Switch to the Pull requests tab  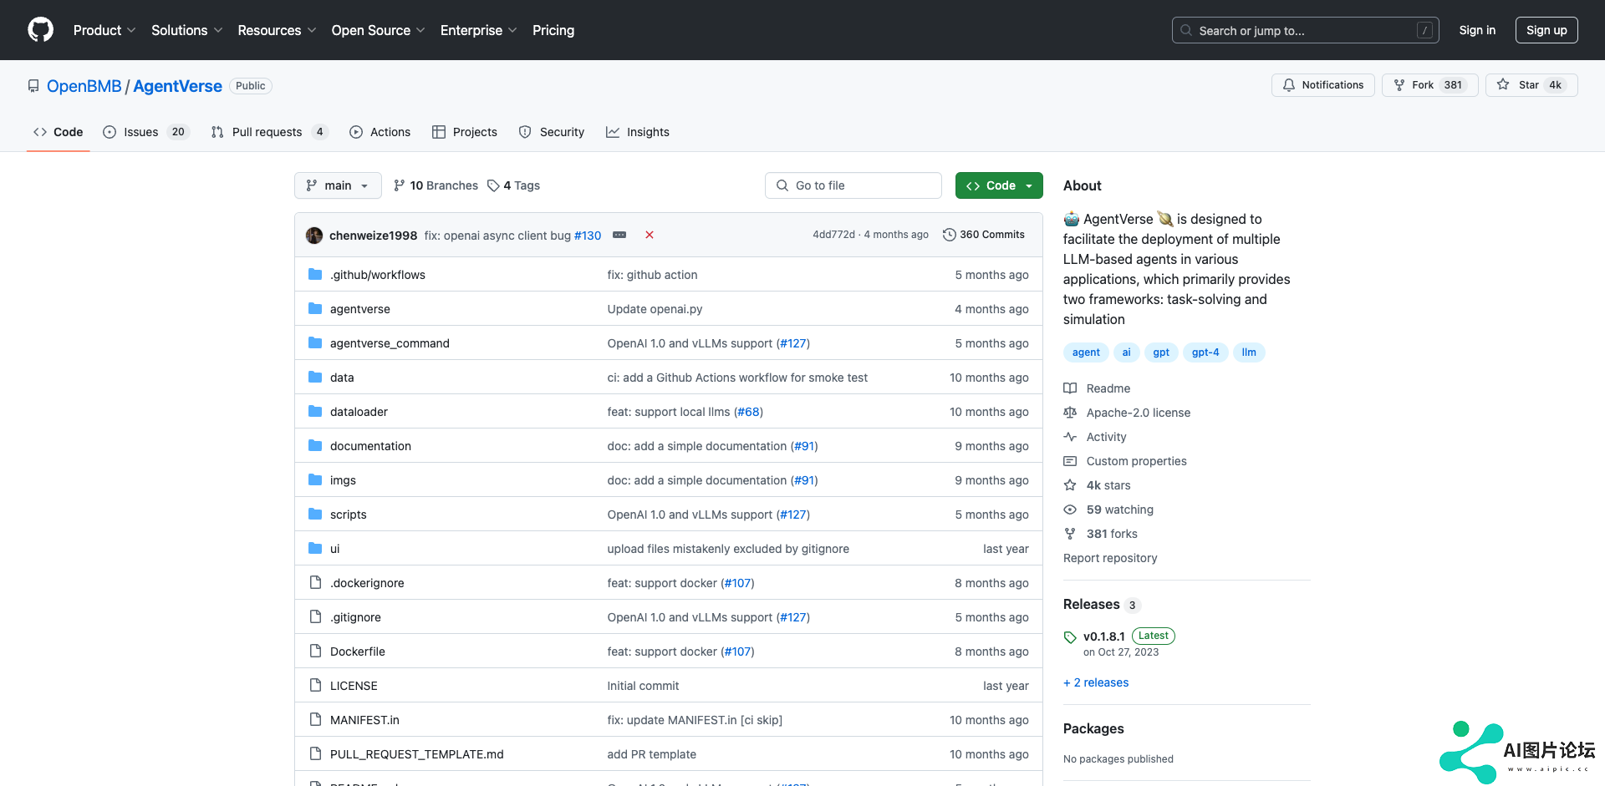[x=269, y=132]
